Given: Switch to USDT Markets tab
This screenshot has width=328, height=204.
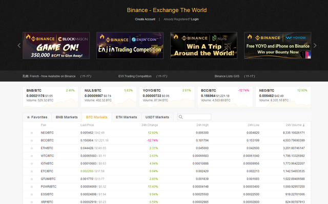Looking at the screenshot, I should (x=157, y=117).
